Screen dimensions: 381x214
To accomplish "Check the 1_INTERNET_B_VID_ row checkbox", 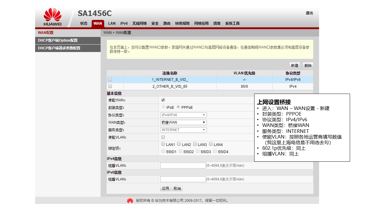I will tap(110, 80).
